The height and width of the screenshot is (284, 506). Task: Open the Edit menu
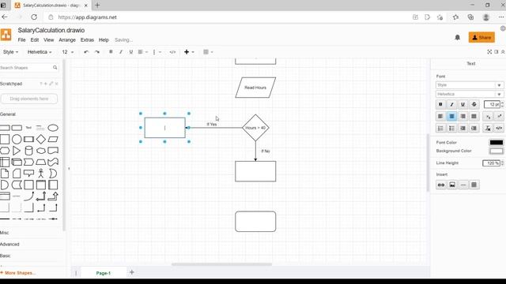tap(35, 40)
